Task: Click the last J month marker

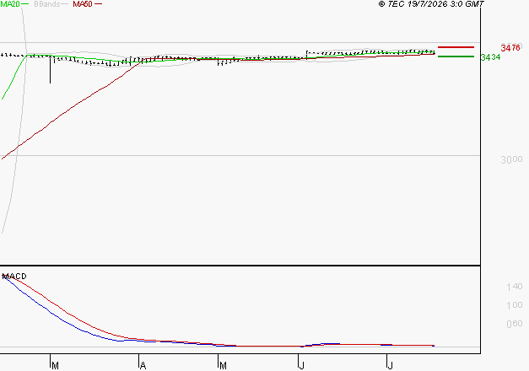Action: point(391,366)
